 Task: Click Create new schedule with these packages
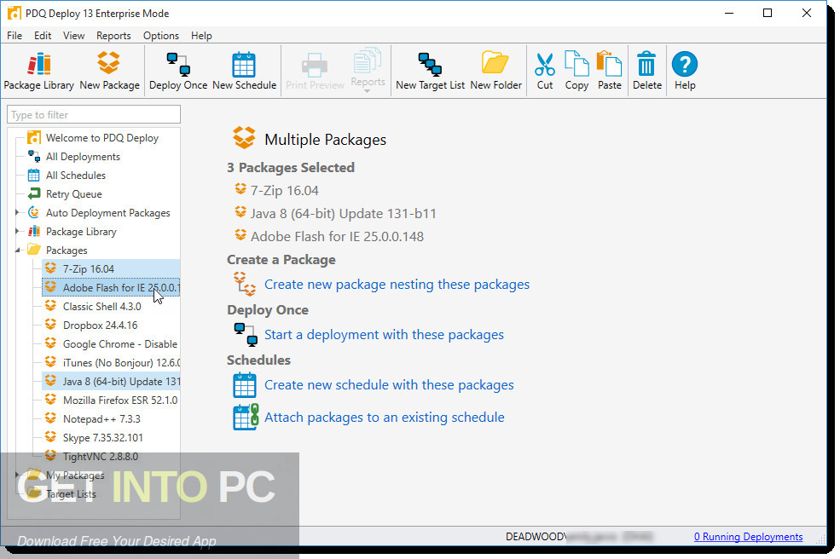389,385
